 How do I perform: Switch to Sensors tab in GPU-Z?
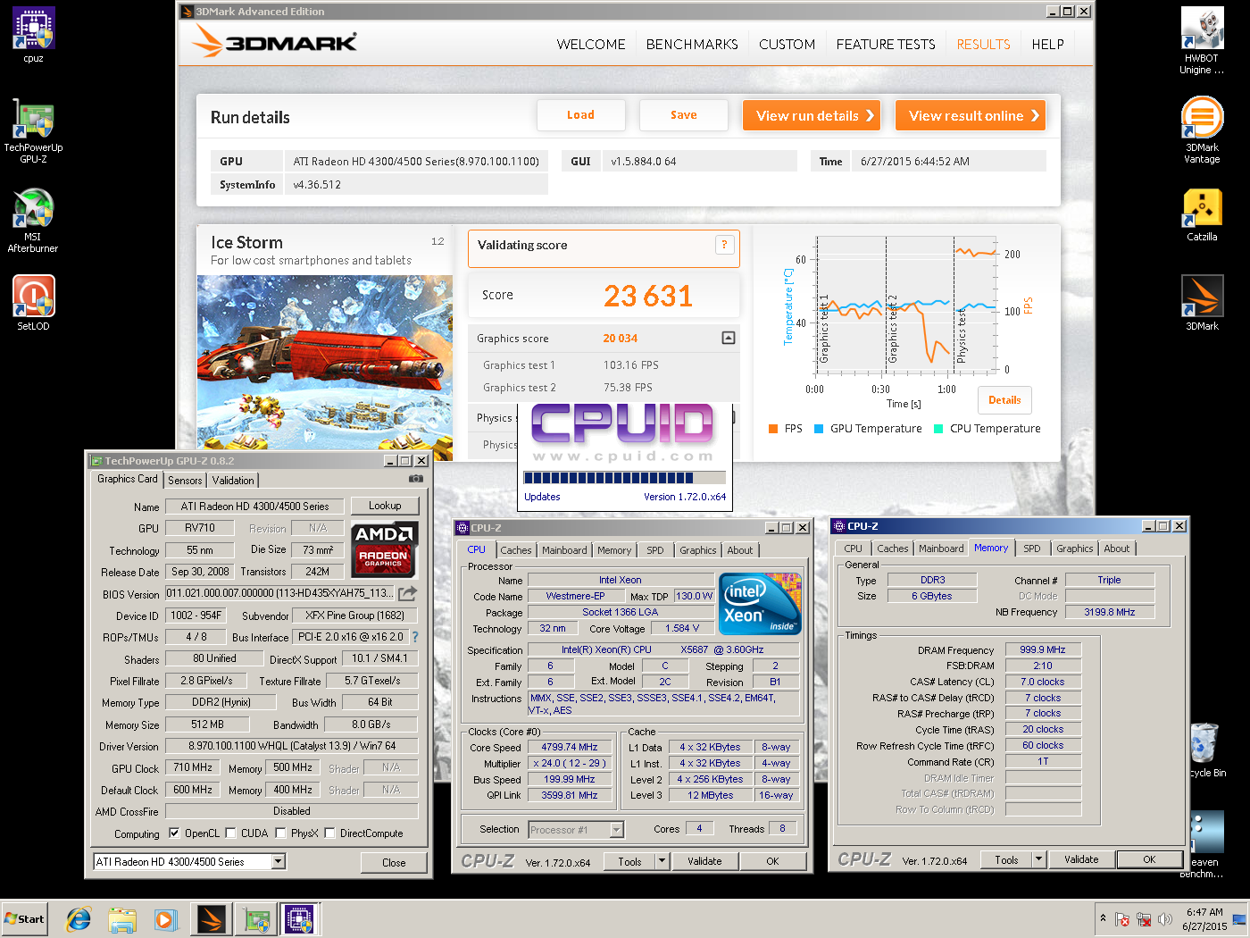(185, 480)
